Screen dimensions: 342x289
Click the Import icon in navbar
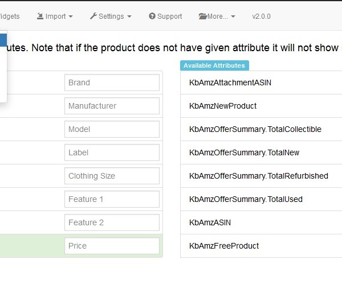40,16
